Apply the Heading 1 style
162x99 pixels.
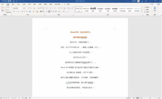click(x=93, y=9)
